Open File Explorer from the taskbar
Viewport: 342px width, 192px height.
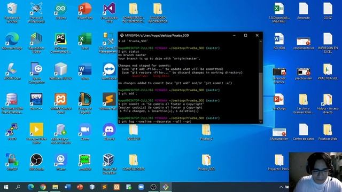coord(55,187)
